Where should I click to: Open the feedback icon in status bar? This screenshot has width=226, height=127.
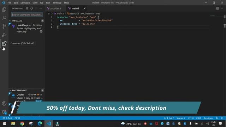point(217,118)
